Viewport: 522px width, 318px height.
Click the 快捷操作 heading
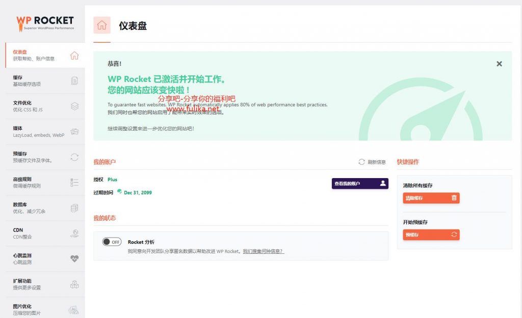pos(408,162)
